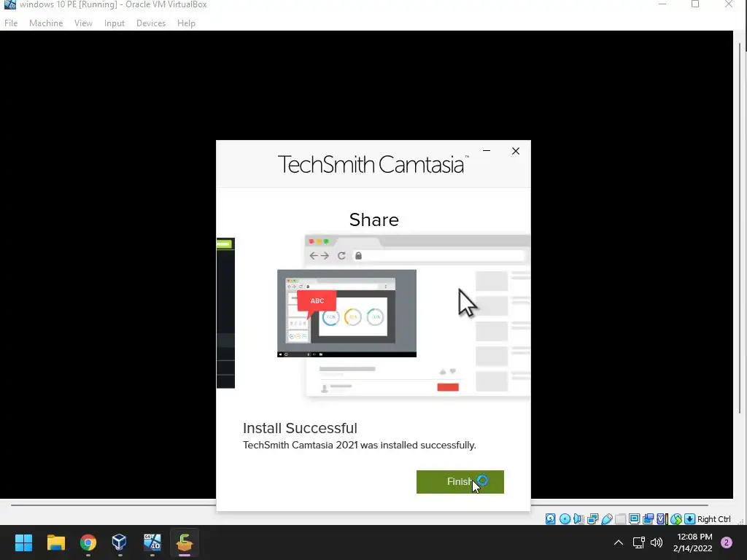Screen dimensions: 747x560
Task: Click the USB devices status icon
Action: coord(607,519)
